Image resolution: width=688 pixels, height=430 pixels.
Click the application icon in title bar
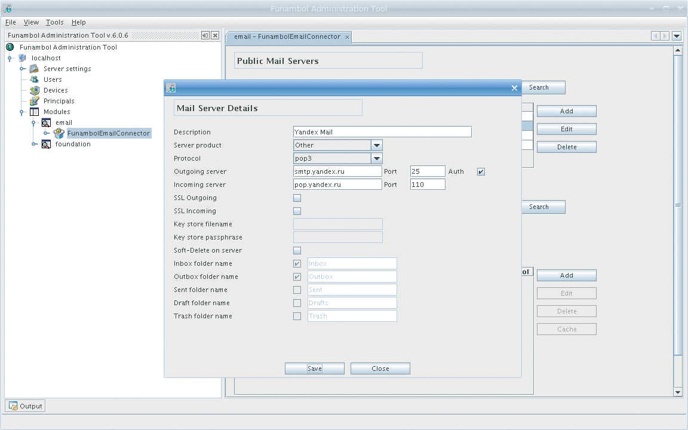pyautogui.click(x=7, y=8)
